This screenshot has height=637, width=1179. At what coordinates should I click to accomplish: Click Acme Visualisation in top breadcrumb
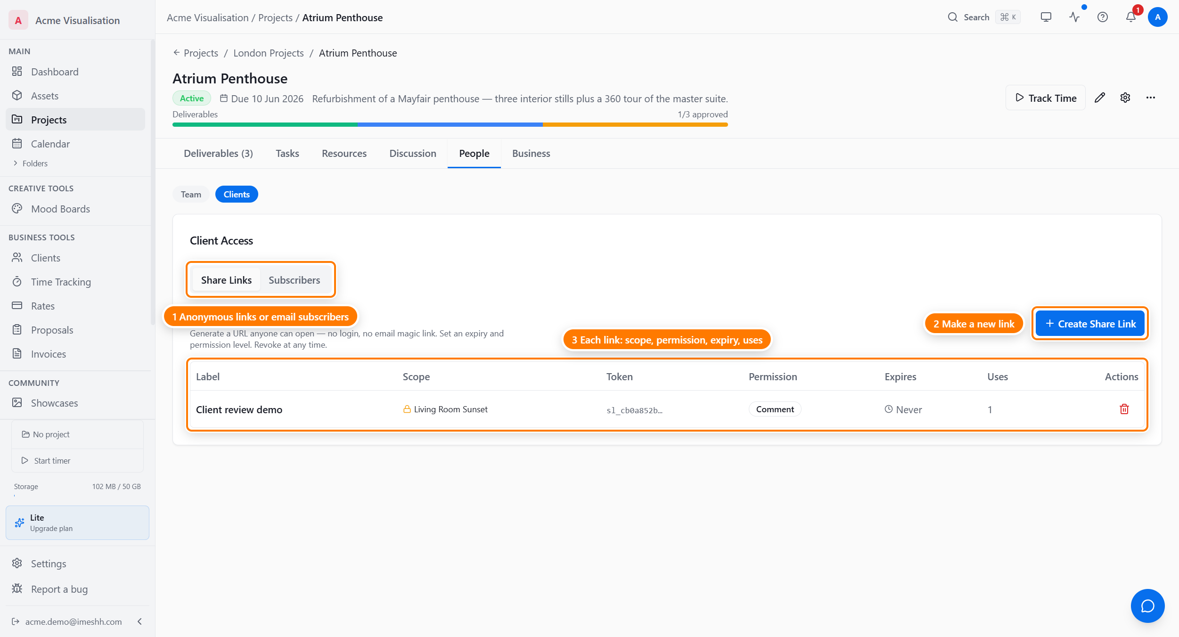pyautogui.click(x=207, y=17)
